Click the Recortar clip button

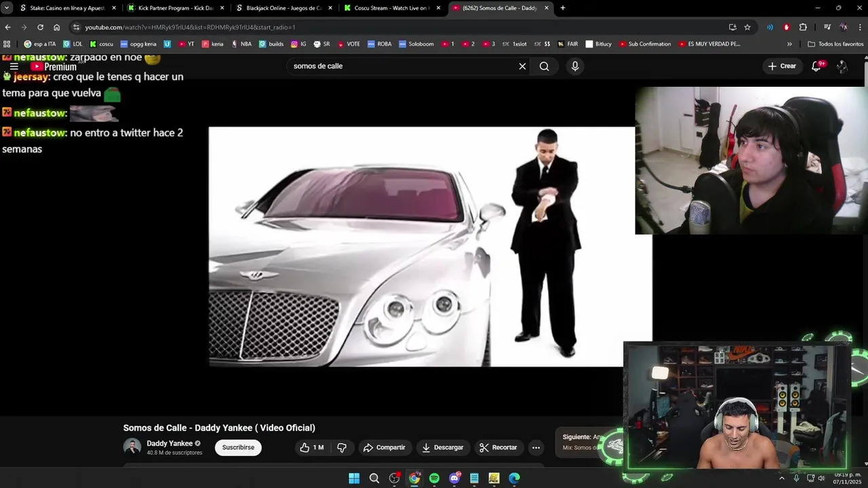(498, 447)
